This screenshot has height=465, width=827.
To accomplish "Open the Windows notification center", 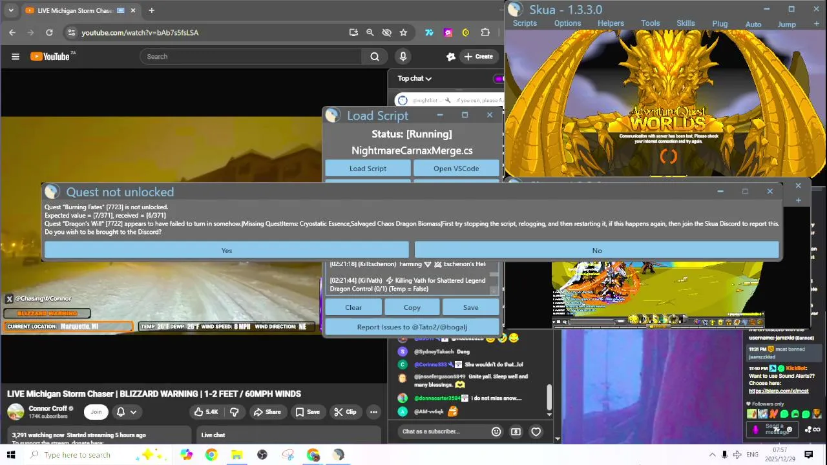I will [x=808, y=455].
